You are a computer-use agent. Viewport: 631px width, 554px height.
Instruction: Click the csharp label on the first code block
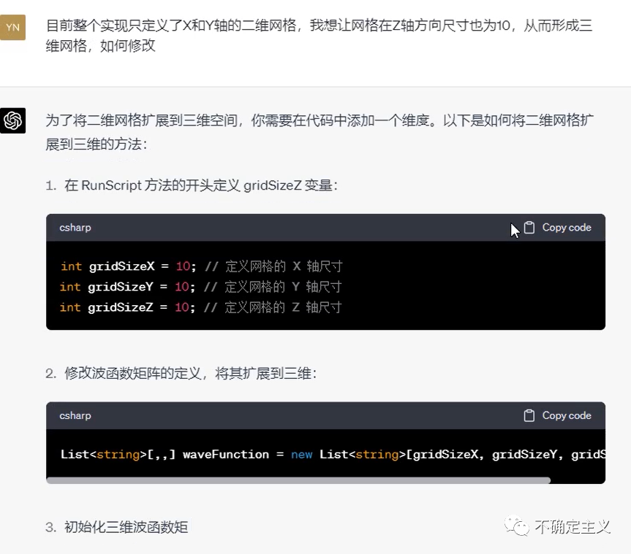[75, 228]
